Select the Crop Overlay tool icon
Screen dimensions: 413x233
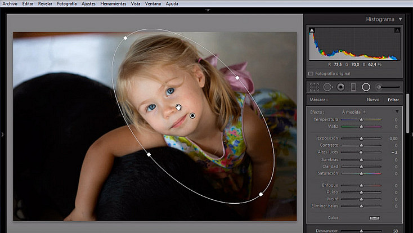[x=314, y=87]
